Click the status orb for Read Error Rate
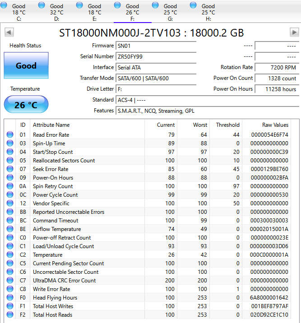This screenshot has height=323, width=301. 10,134
